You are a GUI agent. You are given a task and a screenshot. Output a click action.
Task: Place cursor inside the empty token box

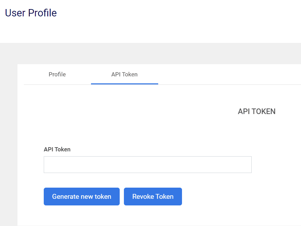148,165
